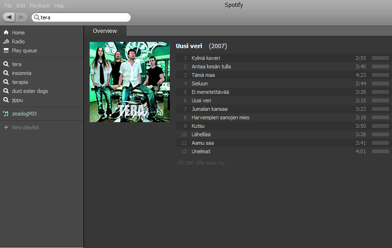Click the 3:29 duration of 'Ei menetettävää'

[x=361, y=92]
